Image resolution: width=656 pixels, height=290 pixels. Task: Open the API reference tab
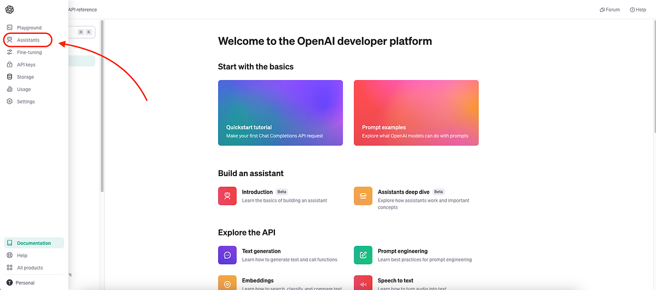coord(83,10)
